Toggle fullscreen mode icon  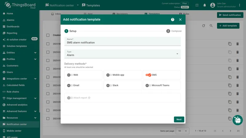[197, 5]
